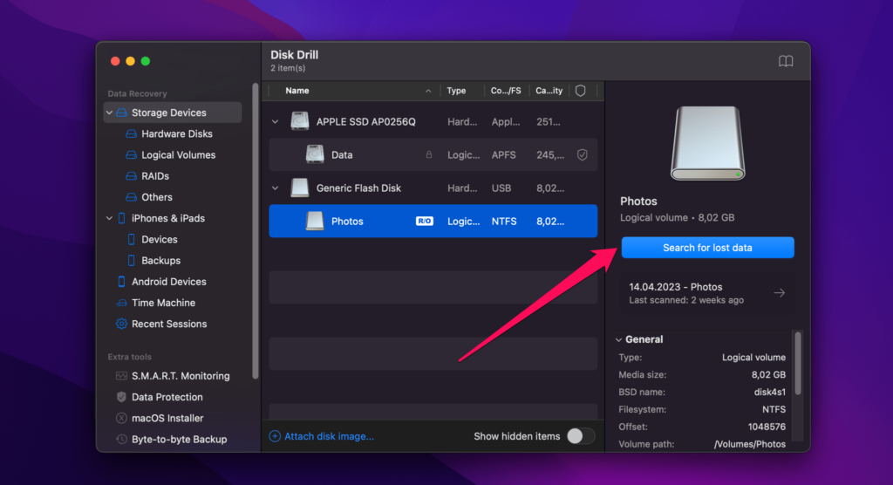Image resolution: width=893 pixels, height=485 pixels.
Task: Click the protection shield column header icon
Action: point(581,91)
